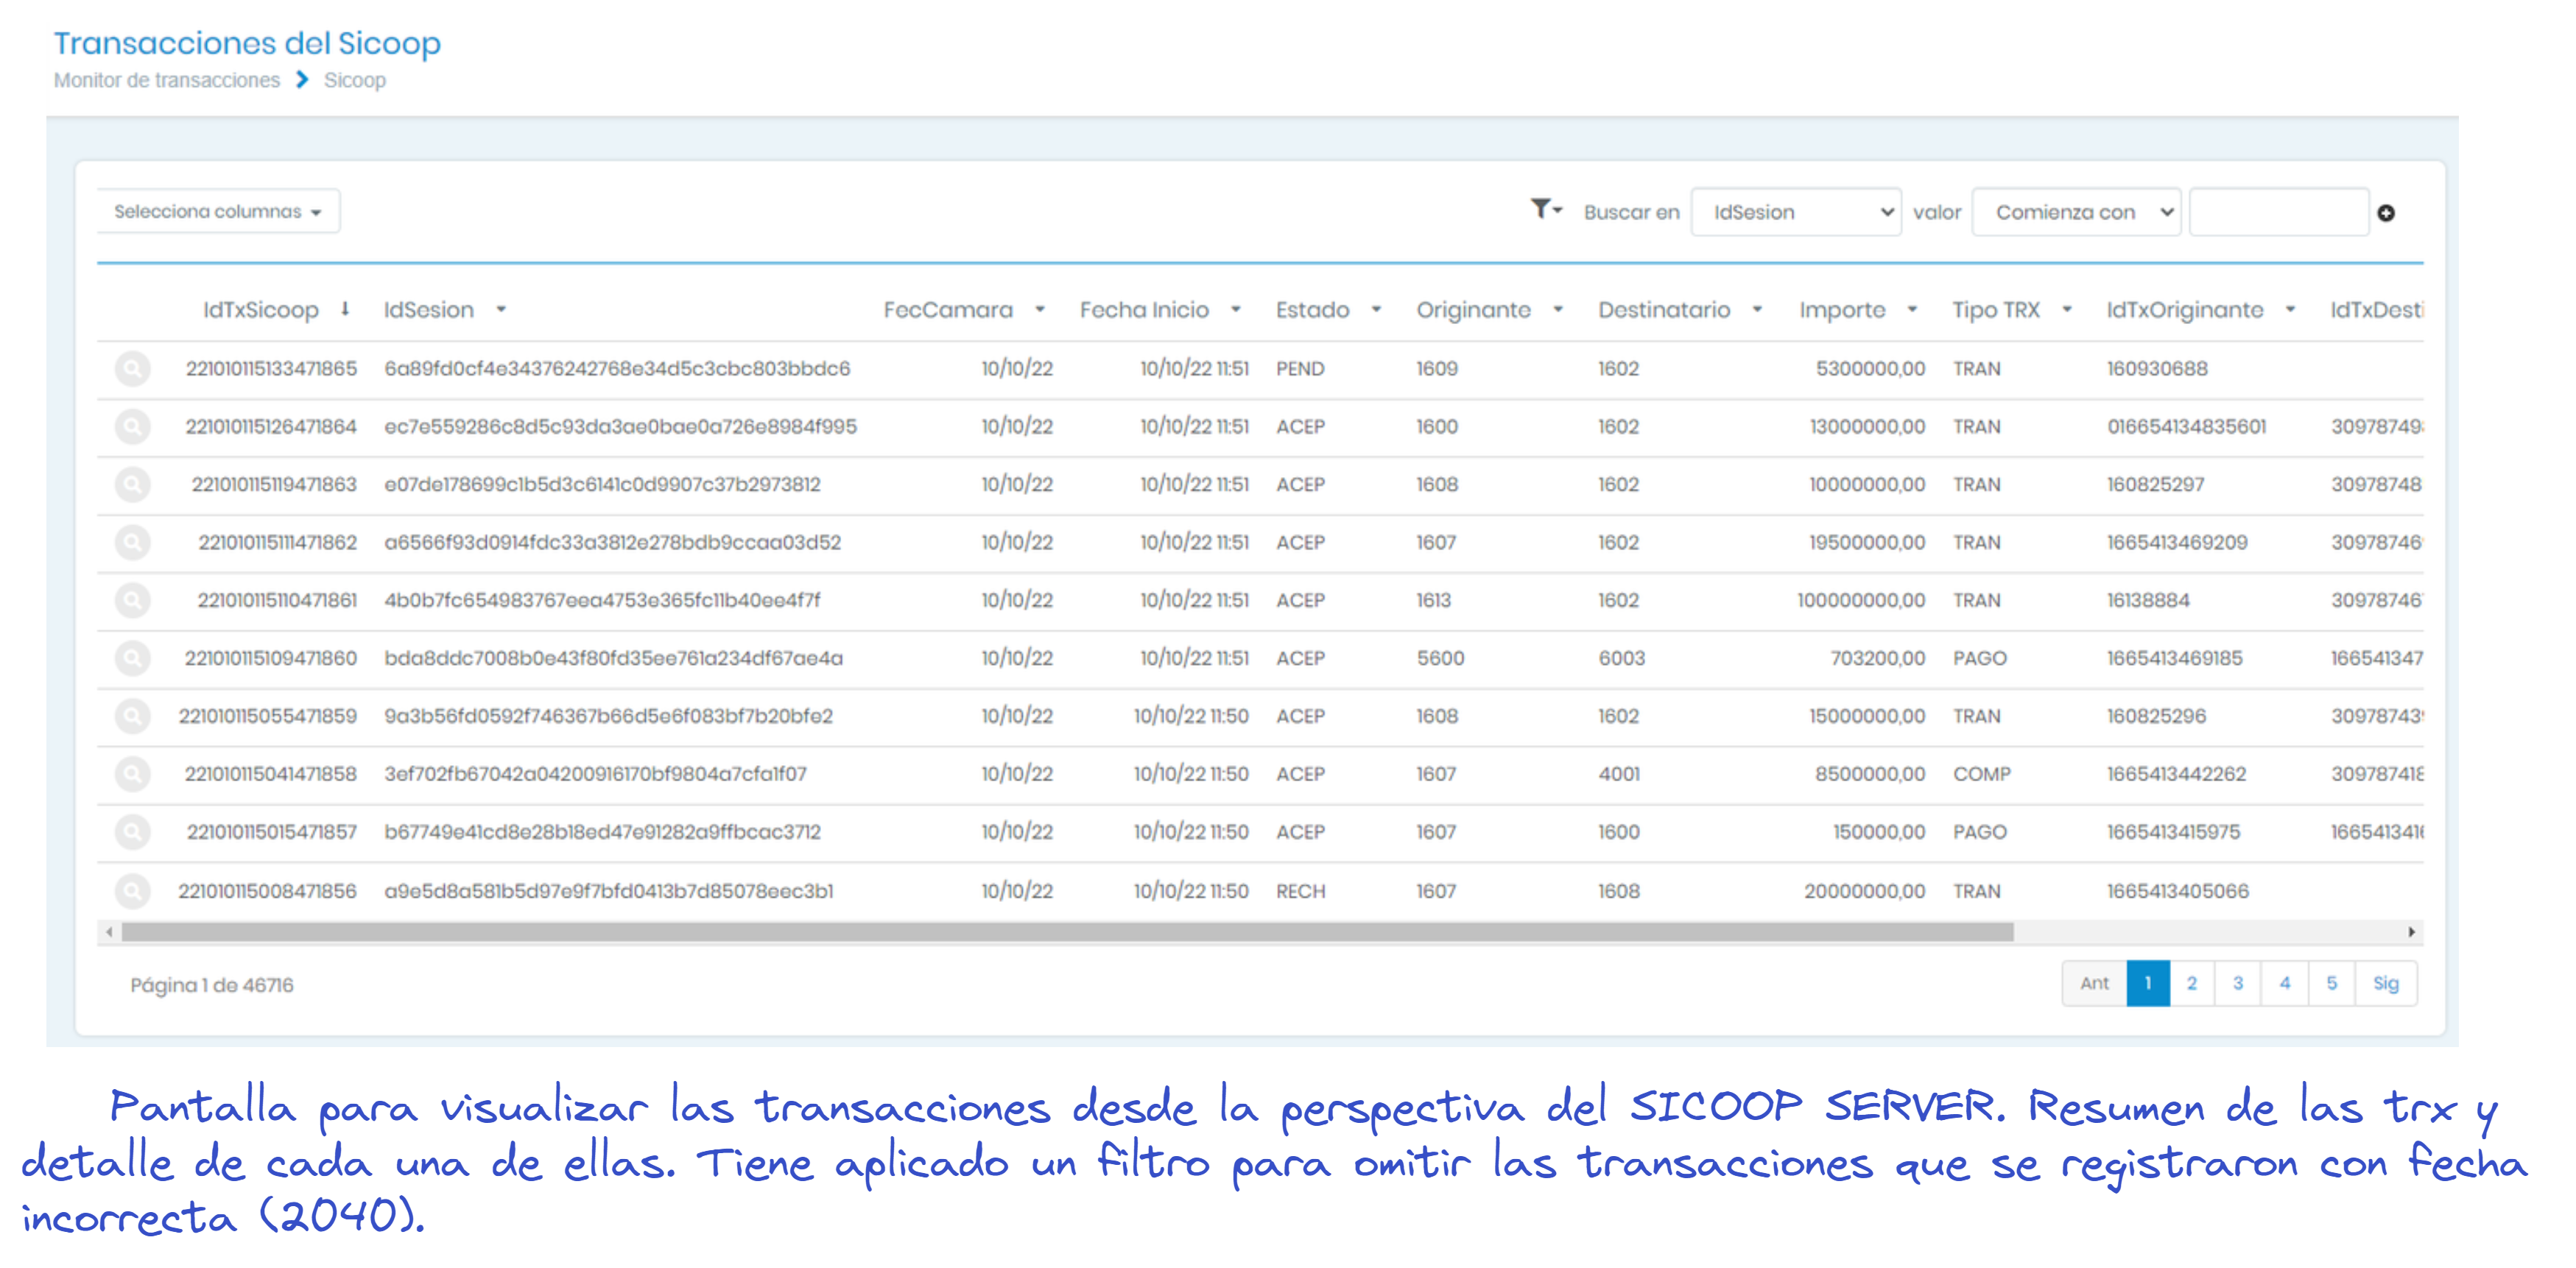The width and height of the screenshot is (2576, 1268).
Task: Open the Buscar en IdSesion dropdown
Action: pos(1796,212)
